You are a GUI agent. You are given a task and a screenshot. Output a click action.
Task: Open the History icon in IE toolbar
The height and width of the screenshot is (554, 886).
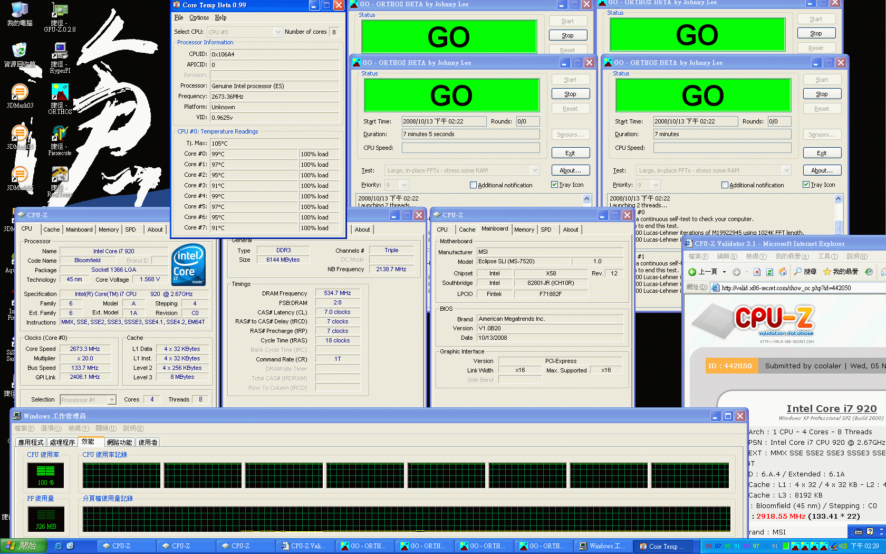tap(869, 272)
